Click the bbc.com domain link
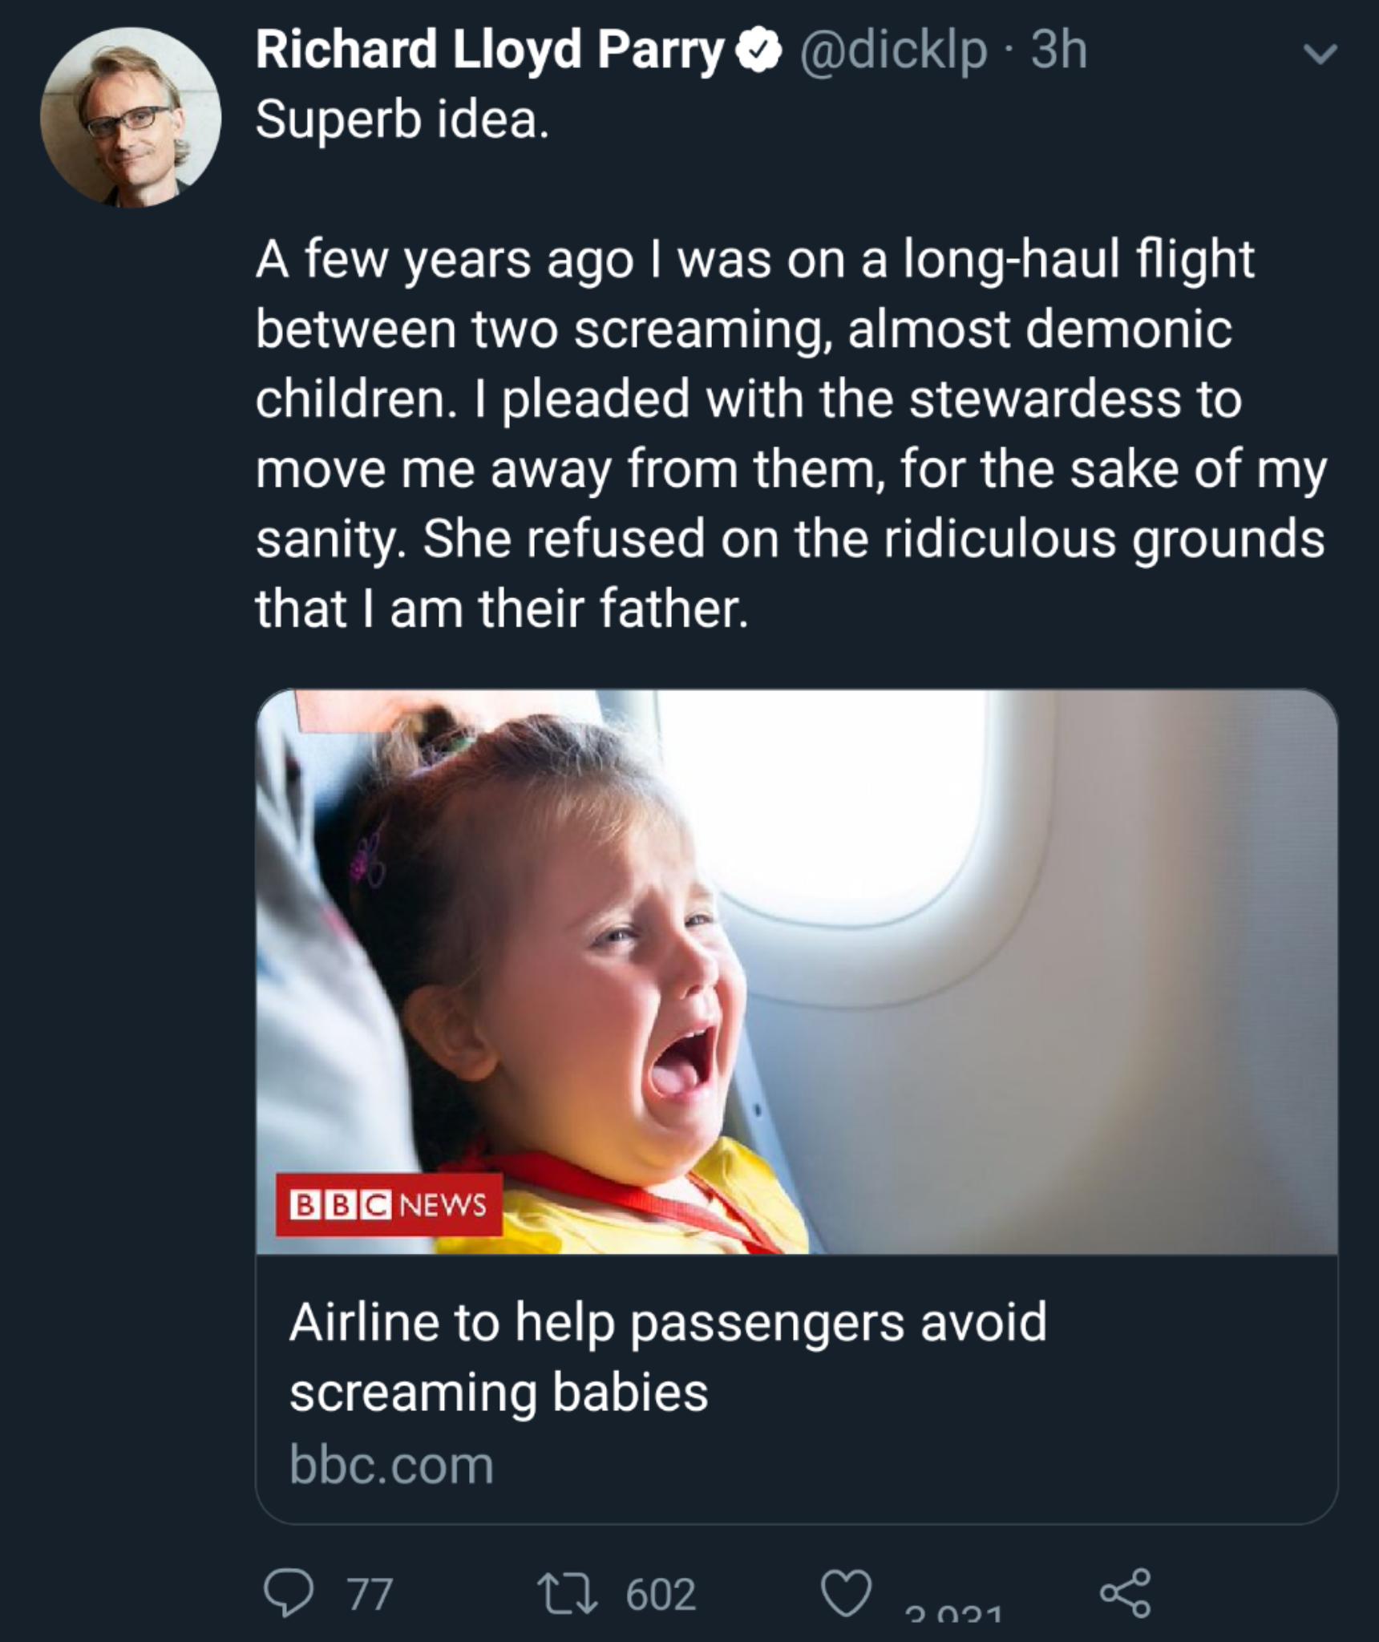Viewport: 1379px width, 1642px height. pos(391,1465)
